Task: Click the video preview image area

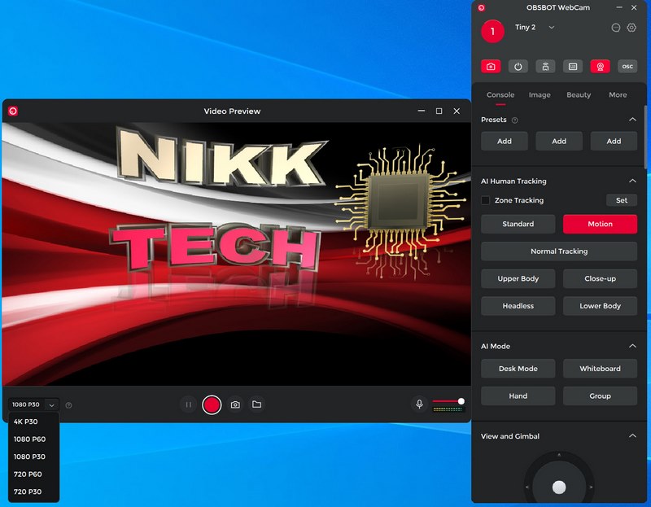Action: 236,254
